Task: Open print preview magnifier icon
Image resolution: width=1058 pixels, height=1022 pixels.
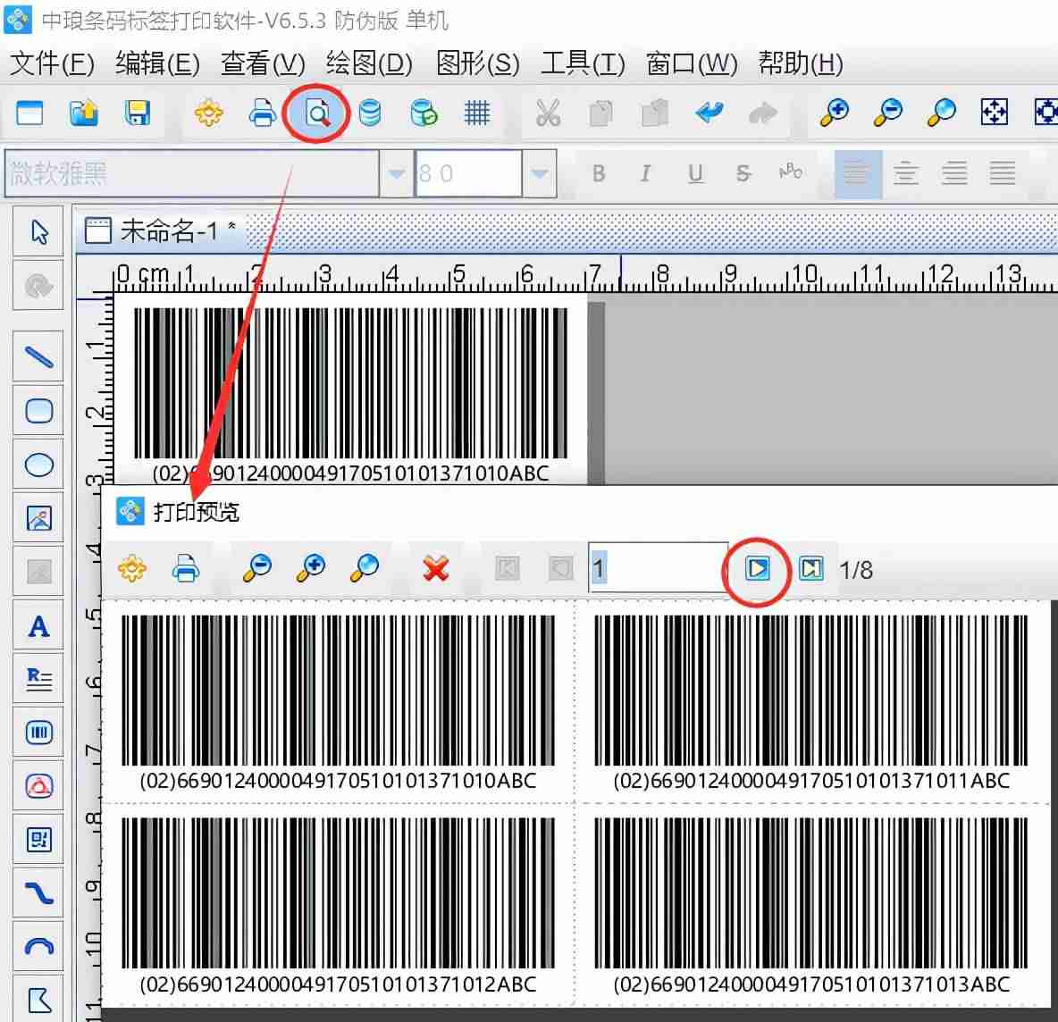Action: pyautogui.click(x=316, y=113)
